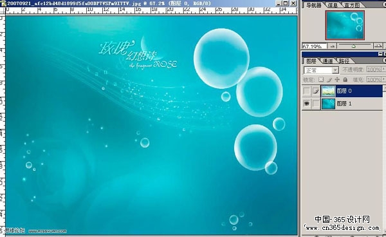The height and width of the screenshot is (237, 386).
Task: Toggle lock image pixels brush icon
Action: point(329,80)
